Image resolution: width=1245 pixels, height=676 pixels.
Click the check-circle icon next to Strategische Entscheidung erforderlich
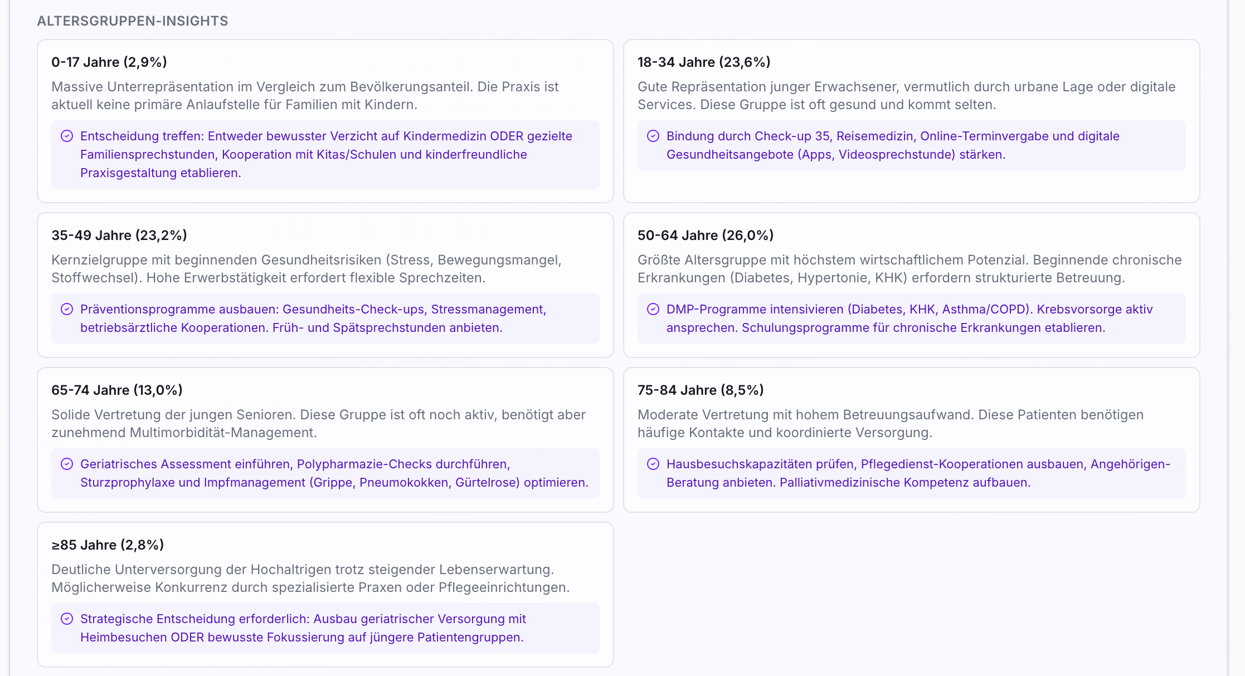[x=67, y=619]
